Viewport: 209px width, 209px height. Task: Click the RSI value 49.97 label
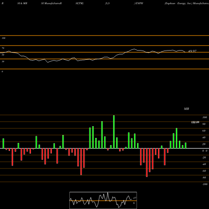point(192,51)
